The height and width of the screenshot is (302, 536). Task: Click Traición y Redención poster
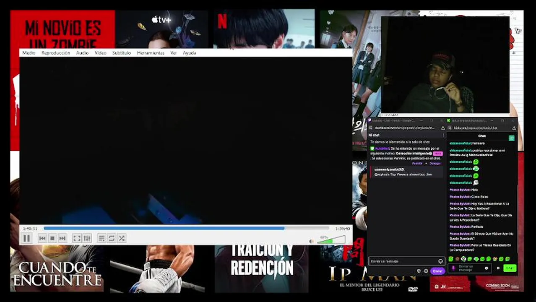pos(262,268)
